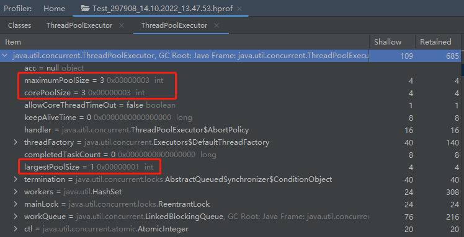Expand the threadFactory field node
This screenshot has height=237, width=464.
[x=16, y=142]
